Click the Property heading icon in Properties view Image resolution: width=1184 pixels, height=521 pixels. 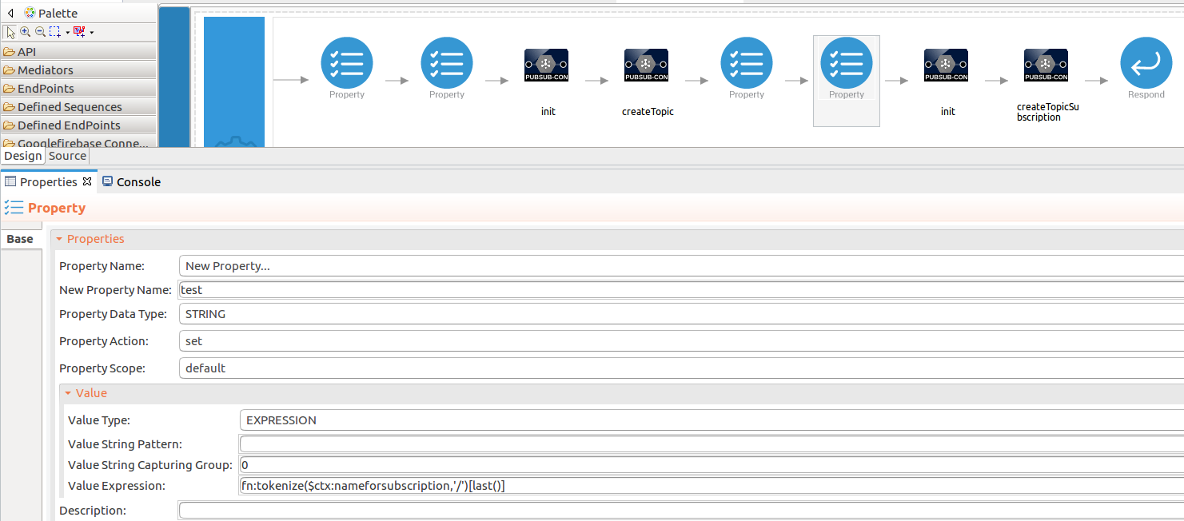(14, 208)
